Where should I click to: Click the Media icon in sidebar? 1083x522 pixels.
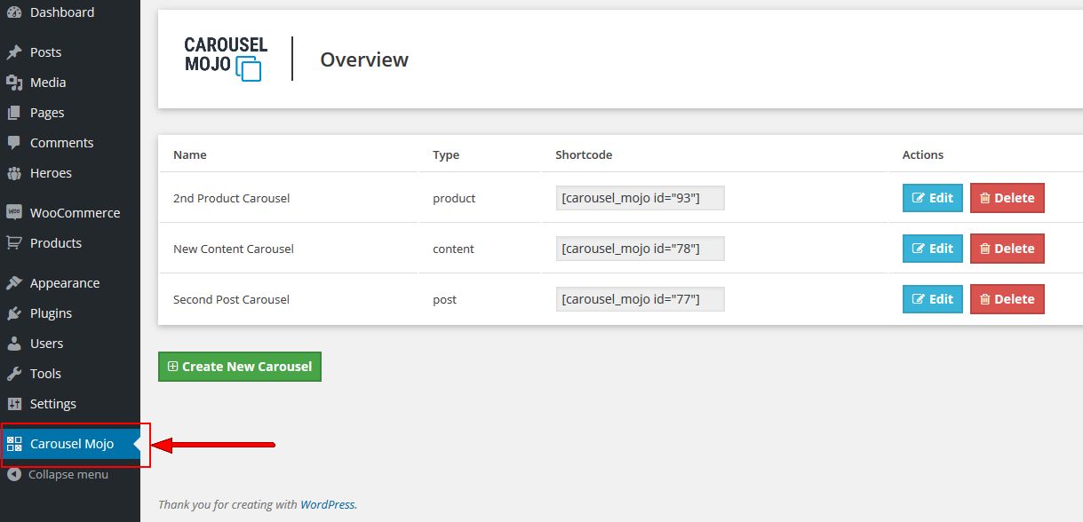pyautogui.click(x=14, y=83)
